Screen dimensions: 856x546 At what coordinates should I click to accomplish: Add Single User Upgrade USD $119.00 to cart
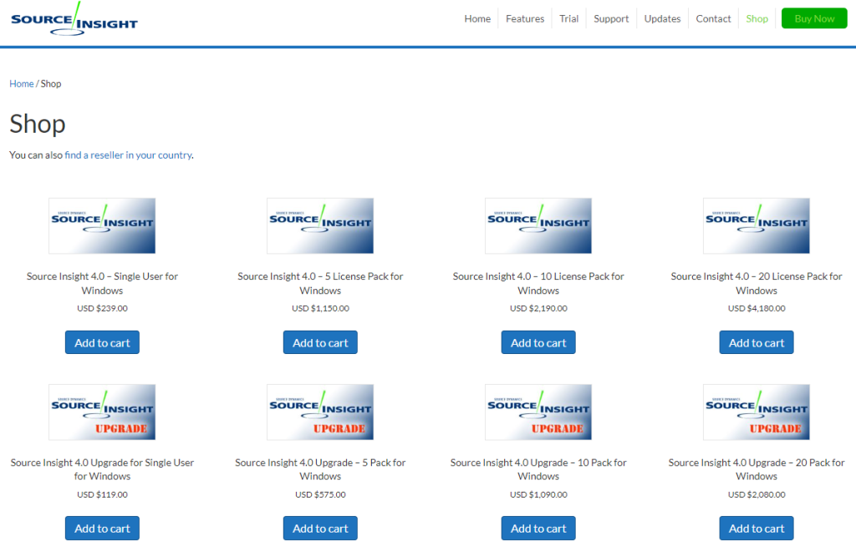102,528
